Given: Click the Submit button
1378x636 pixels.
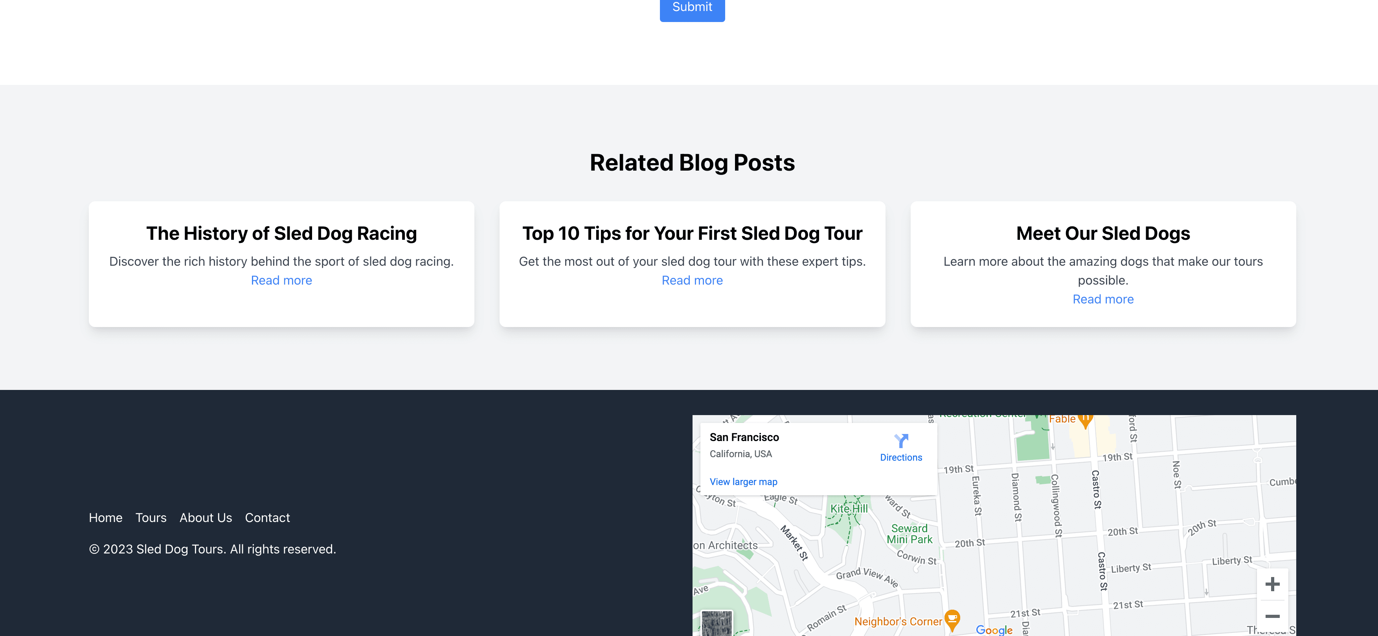Looking at the screenshot, I should pos(692,7).
